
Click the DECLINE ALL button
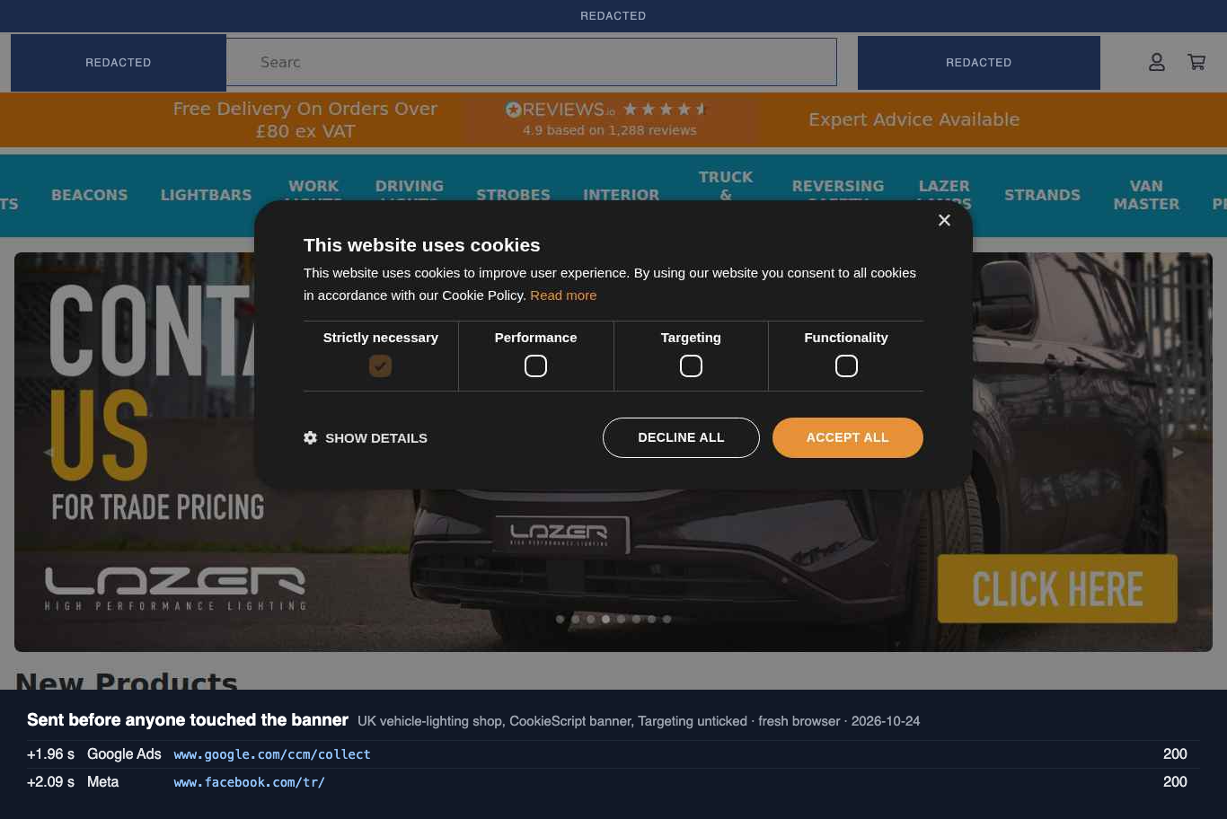point(681,437)
